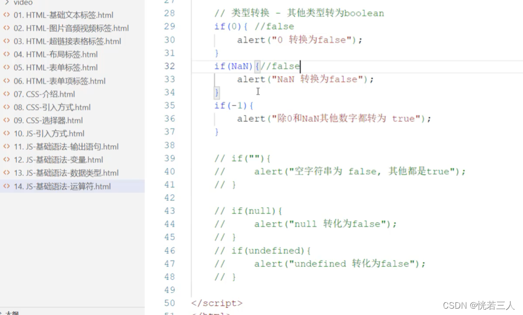Open file 04. HTML-布局标签.html
The image size is (523, 315).
coord(56,54)
